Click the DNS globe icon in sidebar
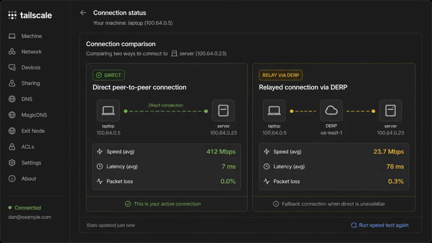The width and height of the screenshot is (432, 243). tap(12, 99)
